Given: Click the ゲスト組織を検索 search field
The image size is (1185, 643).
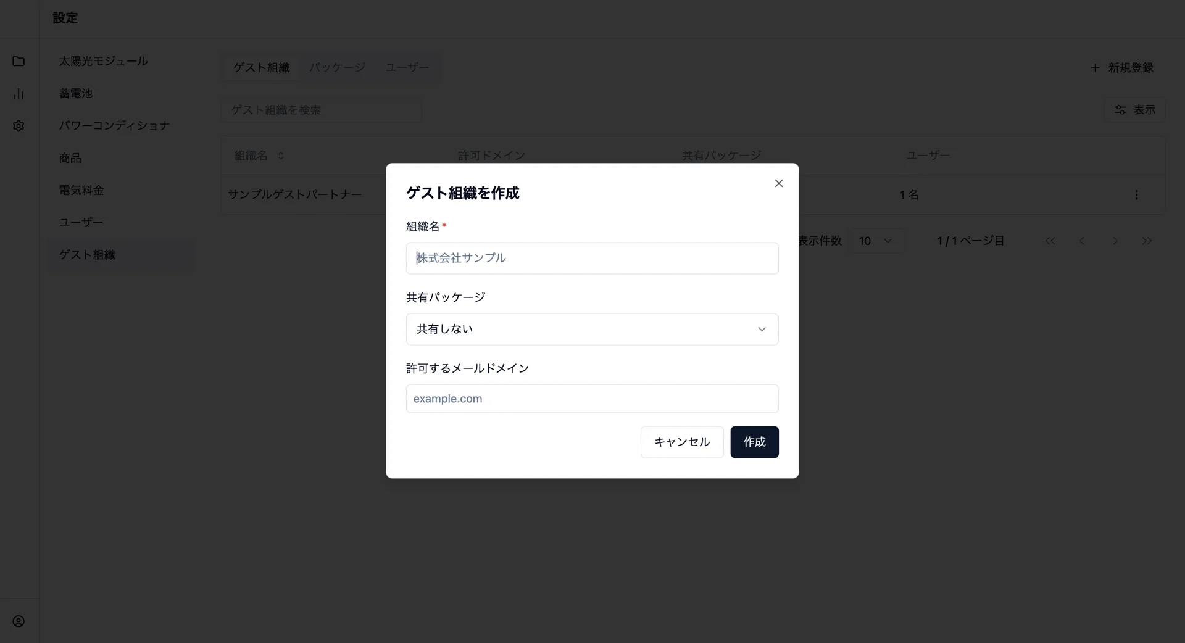Looking at the screenshot, I should point(321,110).
